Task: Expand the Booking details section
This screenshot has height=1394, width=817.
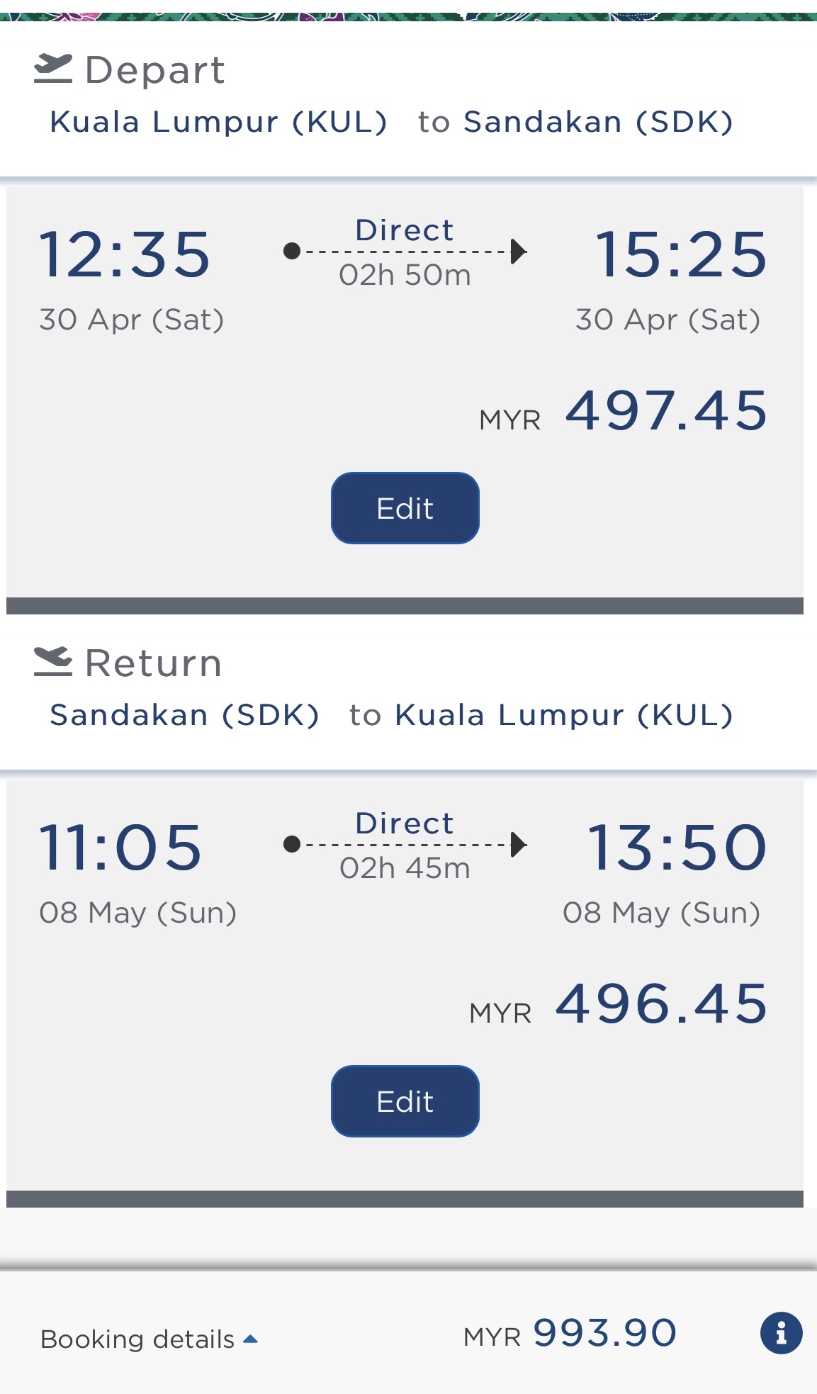Action: (137, 1339)
